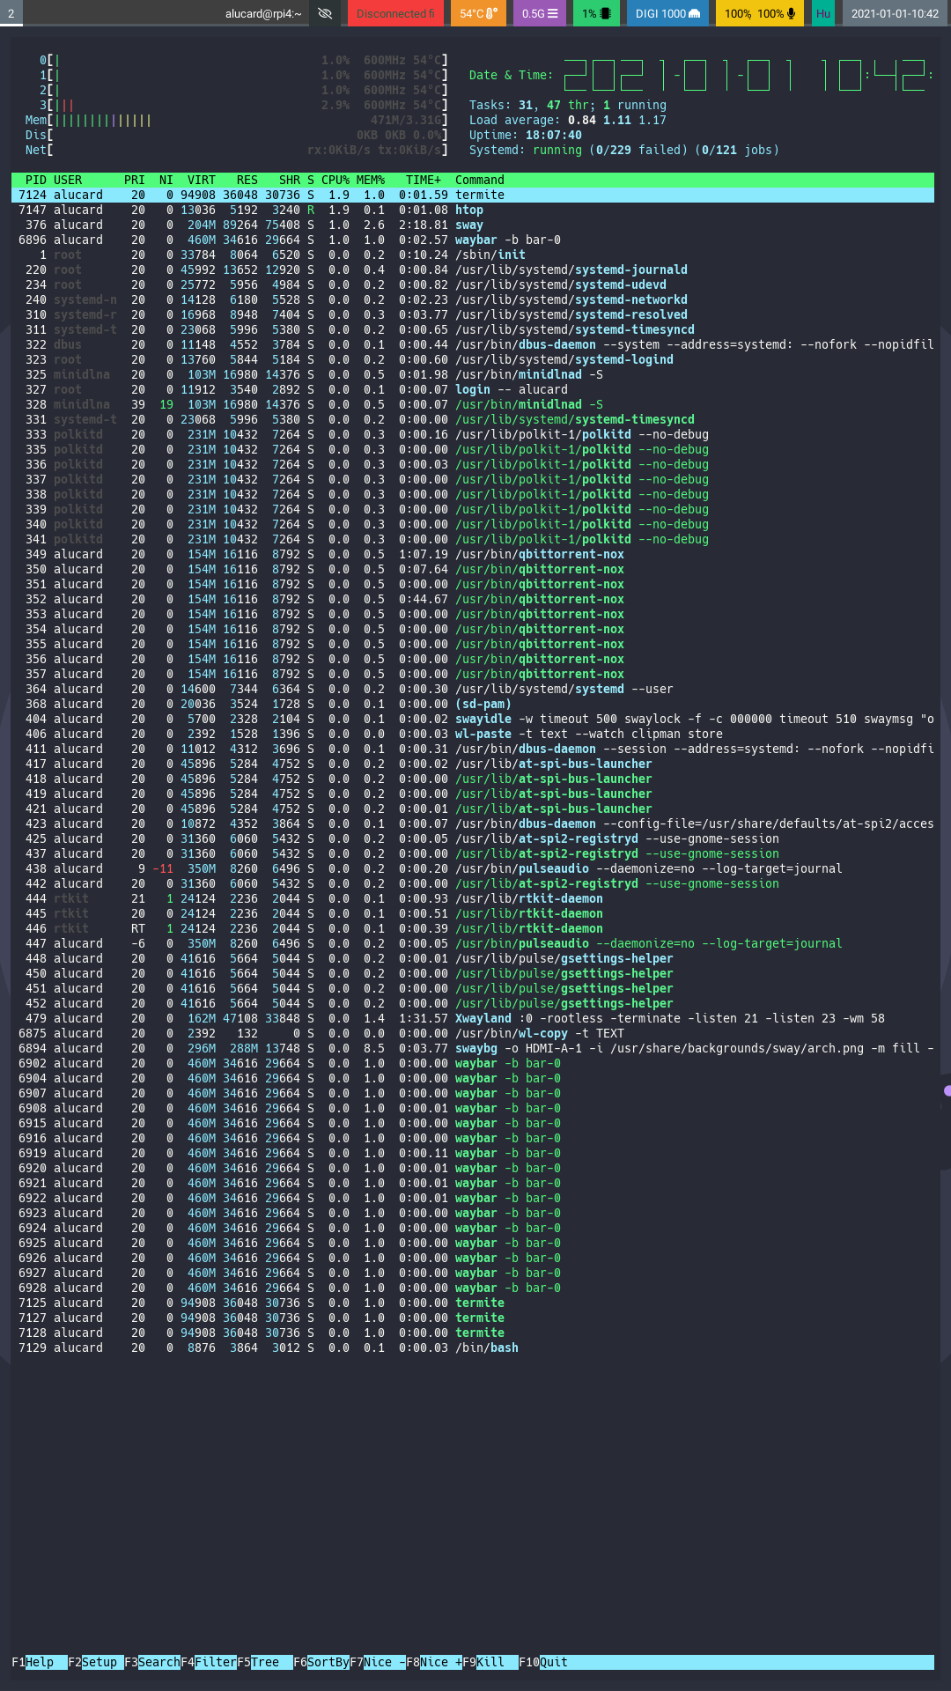Select the login -- alucard process row

473,389
